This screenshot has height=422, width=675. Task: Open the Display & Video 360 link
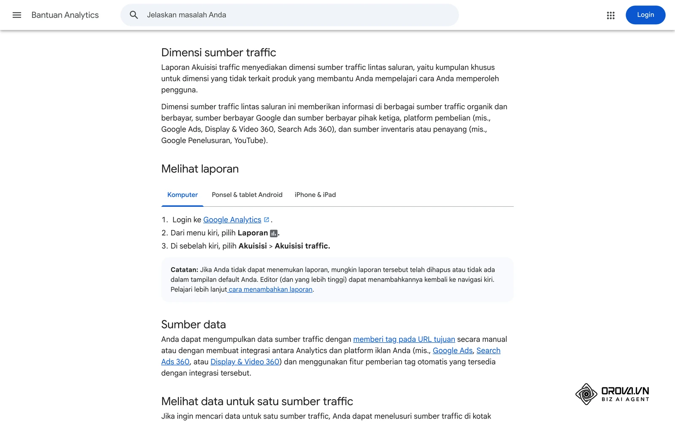(x=245, y=362)
